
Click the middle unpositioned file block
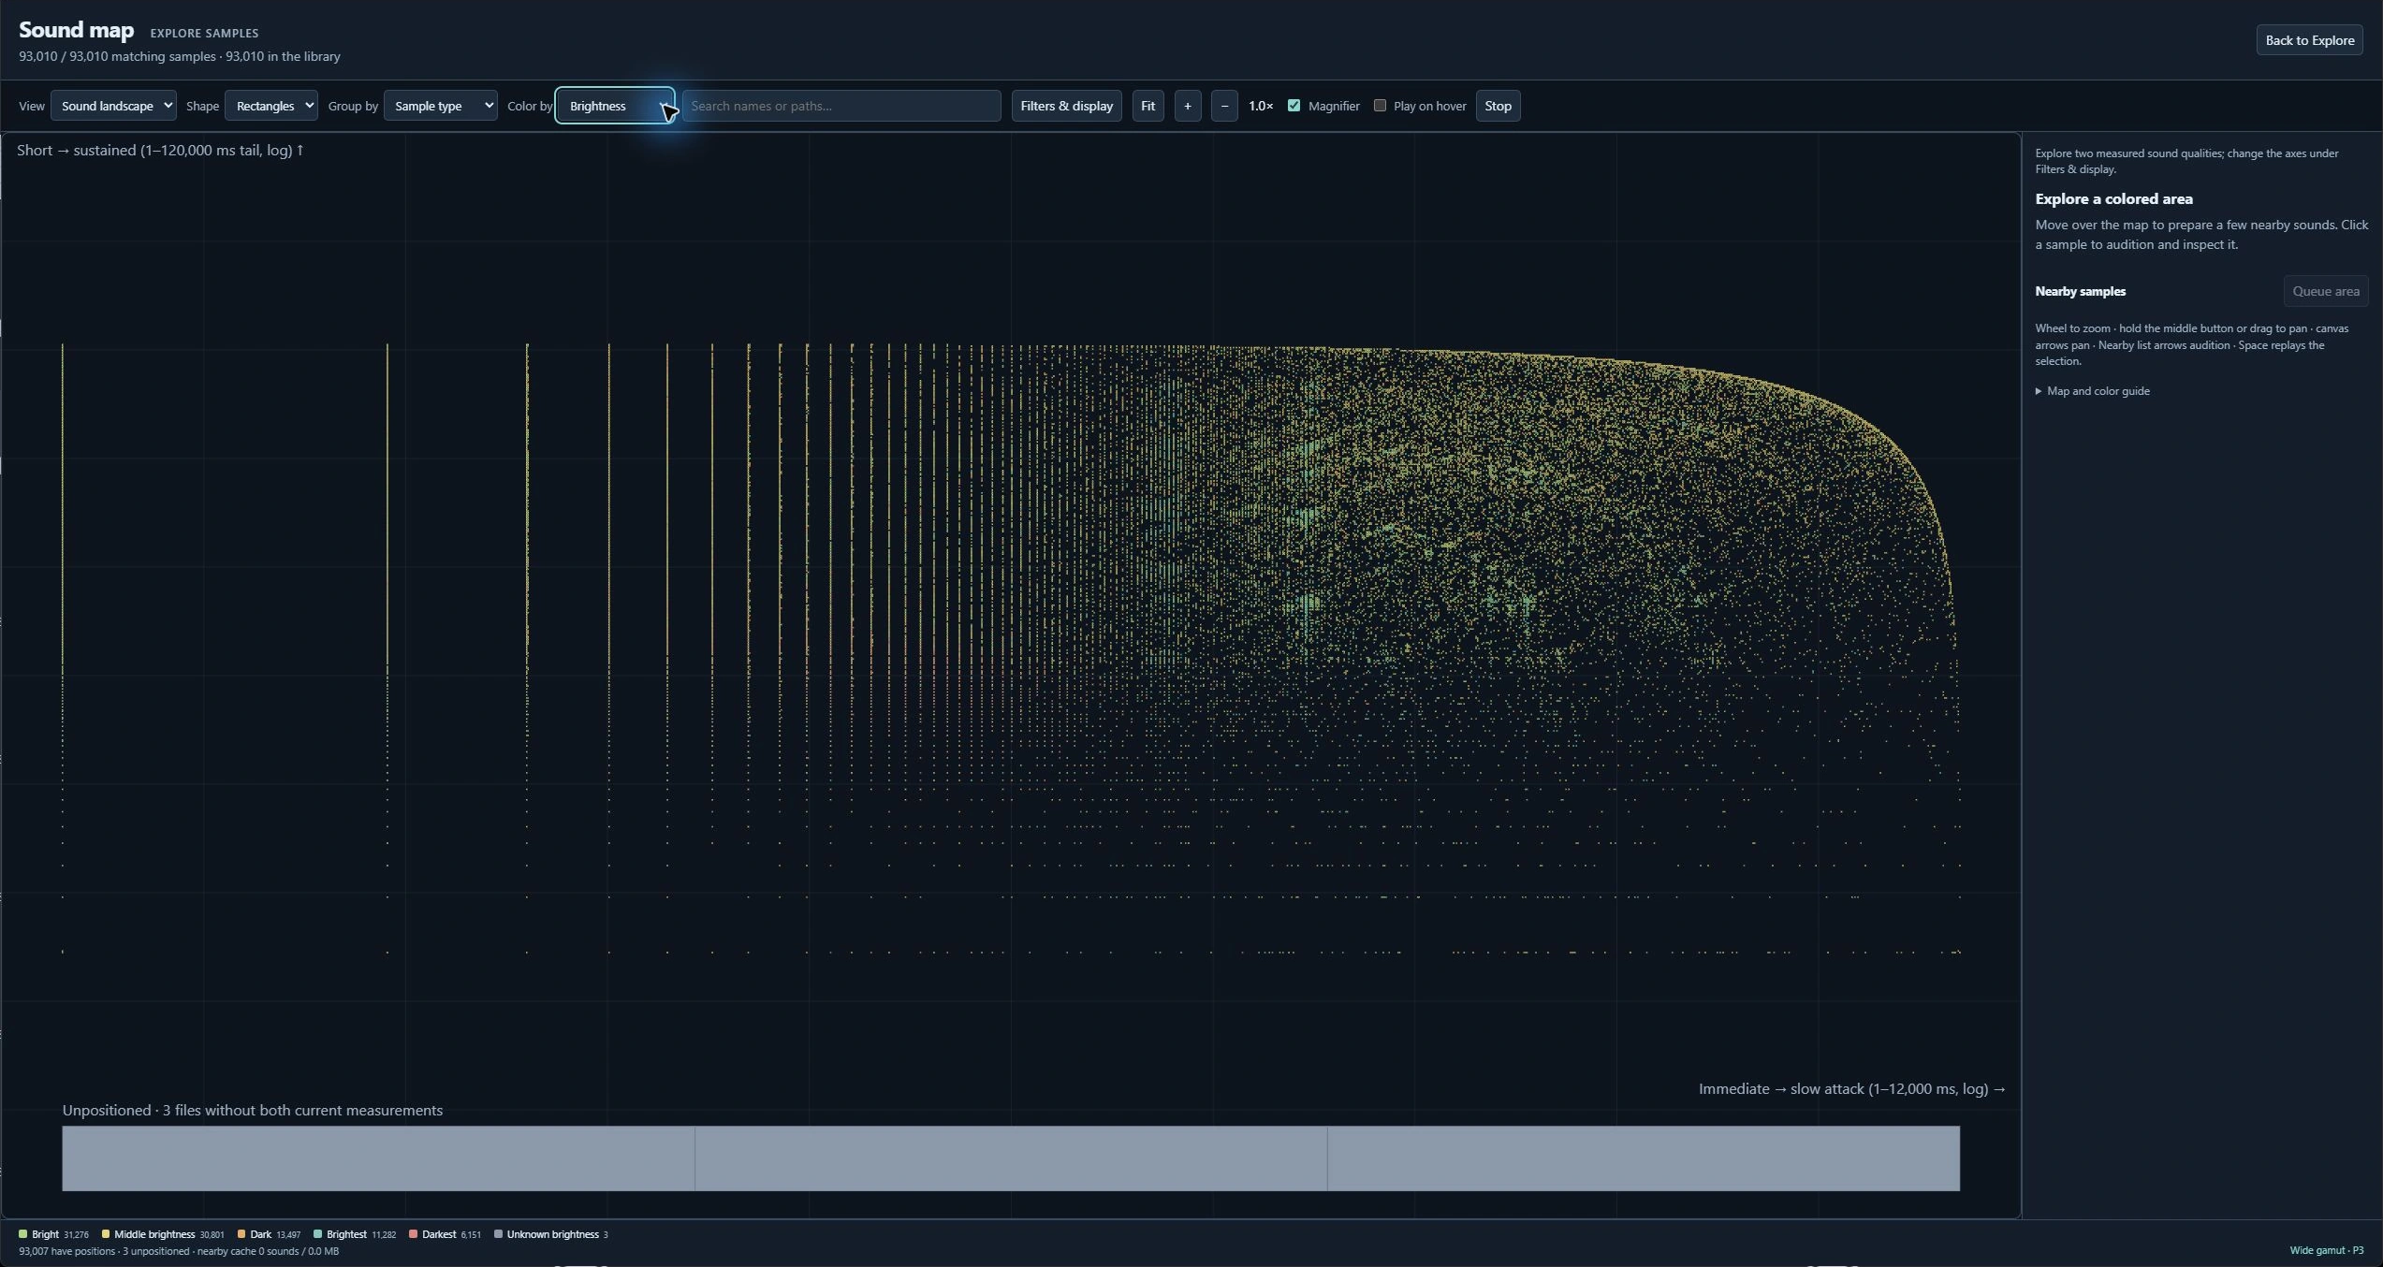(x=1011, y=1158)
